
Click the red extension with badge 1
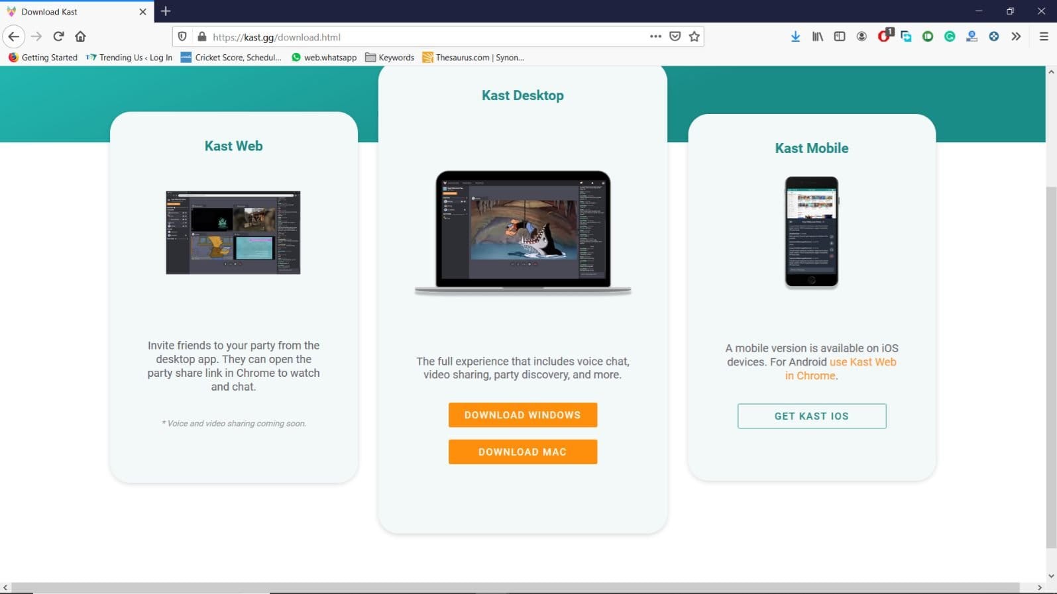pos(885,36)
